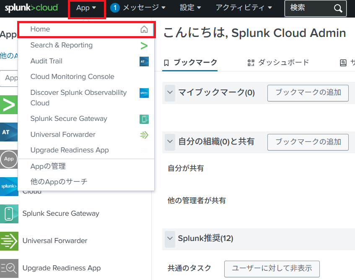Screen dimensions: 355x280
Task: Switch to the ダッシュボード tab
Action: (278, 63)
